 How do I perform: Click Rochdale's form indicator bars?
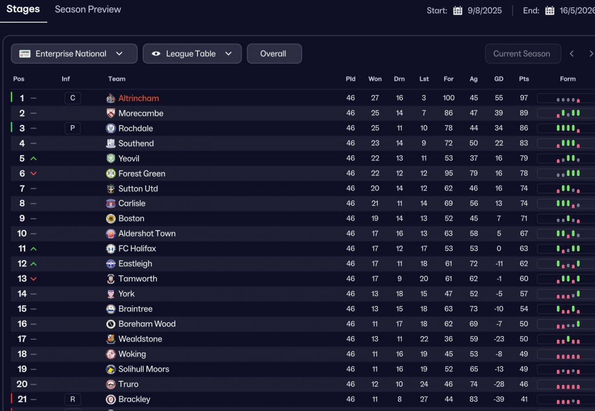[x=568, y=128]
